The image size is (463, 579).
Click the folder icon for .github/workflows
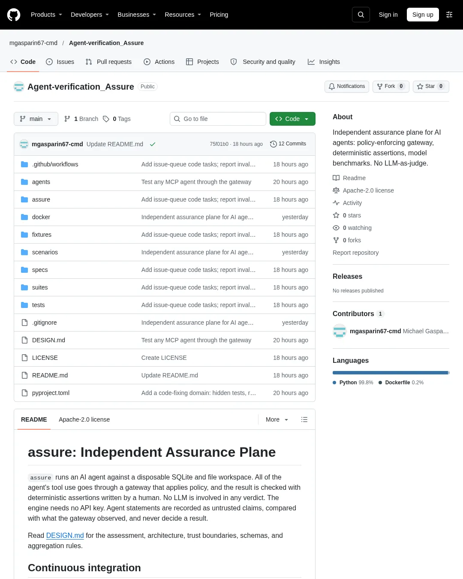click(x=24, y=164)
